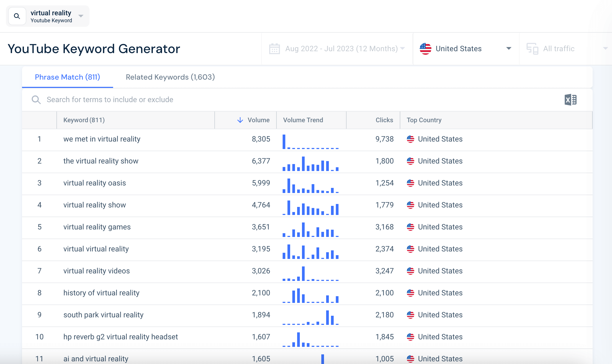612x364 pixels.
Task: Click the Keyword (811) column header
Action: click(x=84, y=120)
